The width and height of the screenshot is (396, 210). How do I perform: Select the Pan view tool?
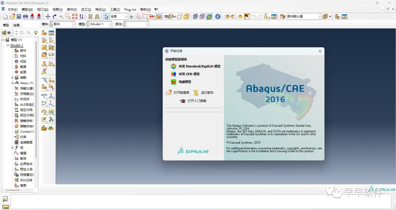tap(48, 16)
